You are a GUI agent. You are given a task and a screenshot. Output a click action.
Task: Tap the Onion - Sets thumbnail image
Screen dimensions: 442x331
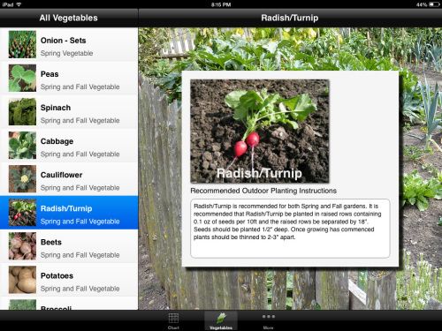(22, 44)
